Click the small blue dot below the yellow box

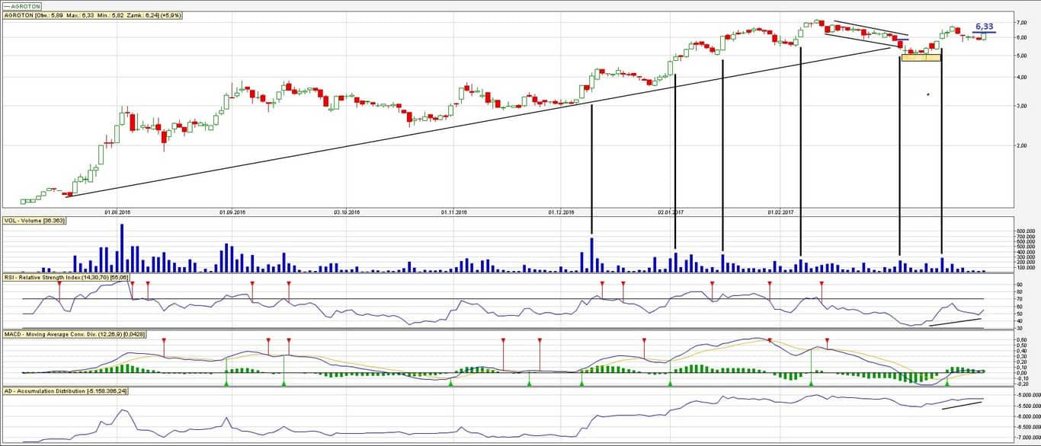point(927,94)
